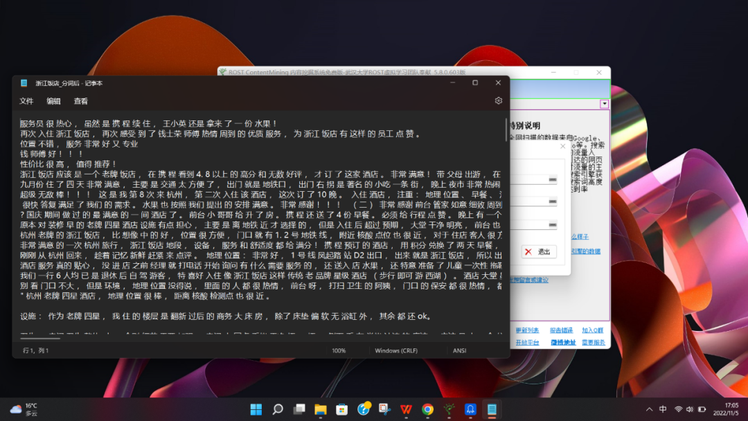
Task: Click the ANSI encoding status entry
Action: 459,350
